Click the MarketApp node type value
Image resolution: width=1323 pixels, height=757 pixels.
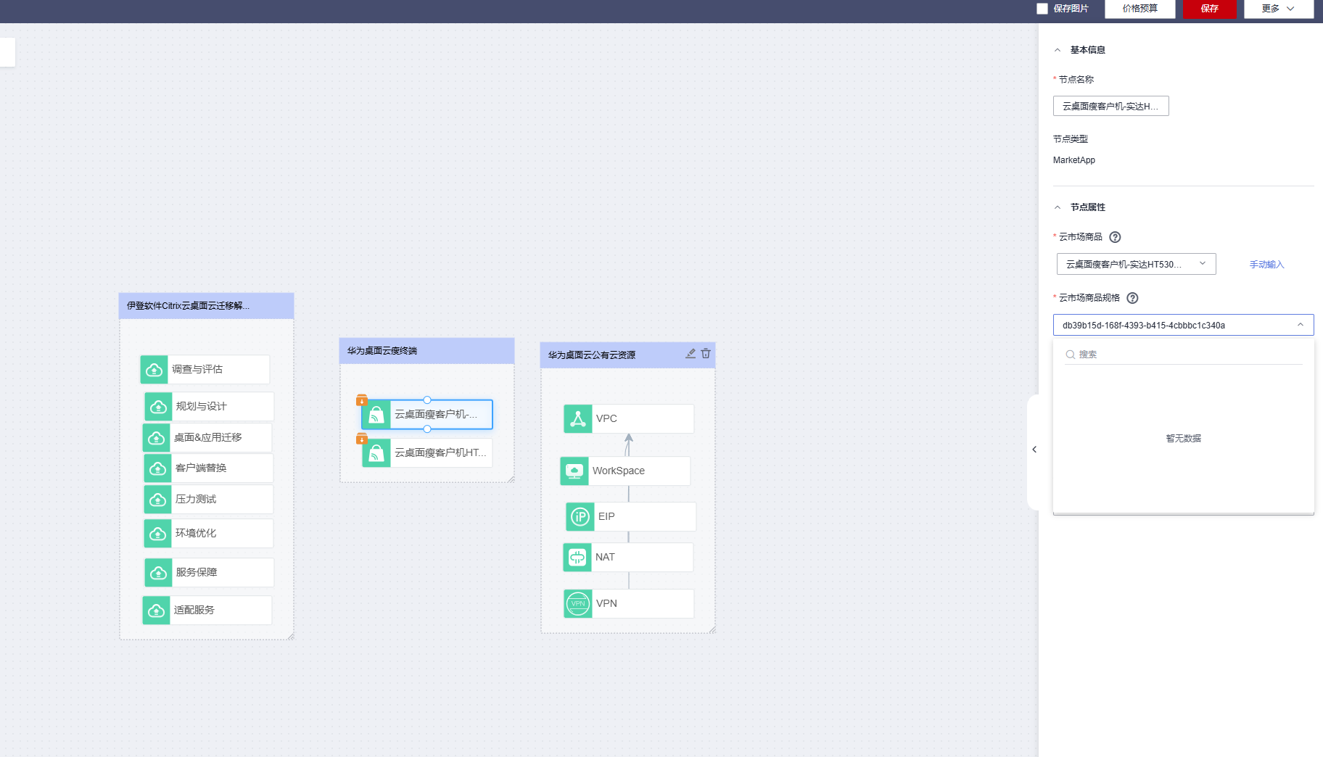pyautogui.click(x=1074, y=160)
